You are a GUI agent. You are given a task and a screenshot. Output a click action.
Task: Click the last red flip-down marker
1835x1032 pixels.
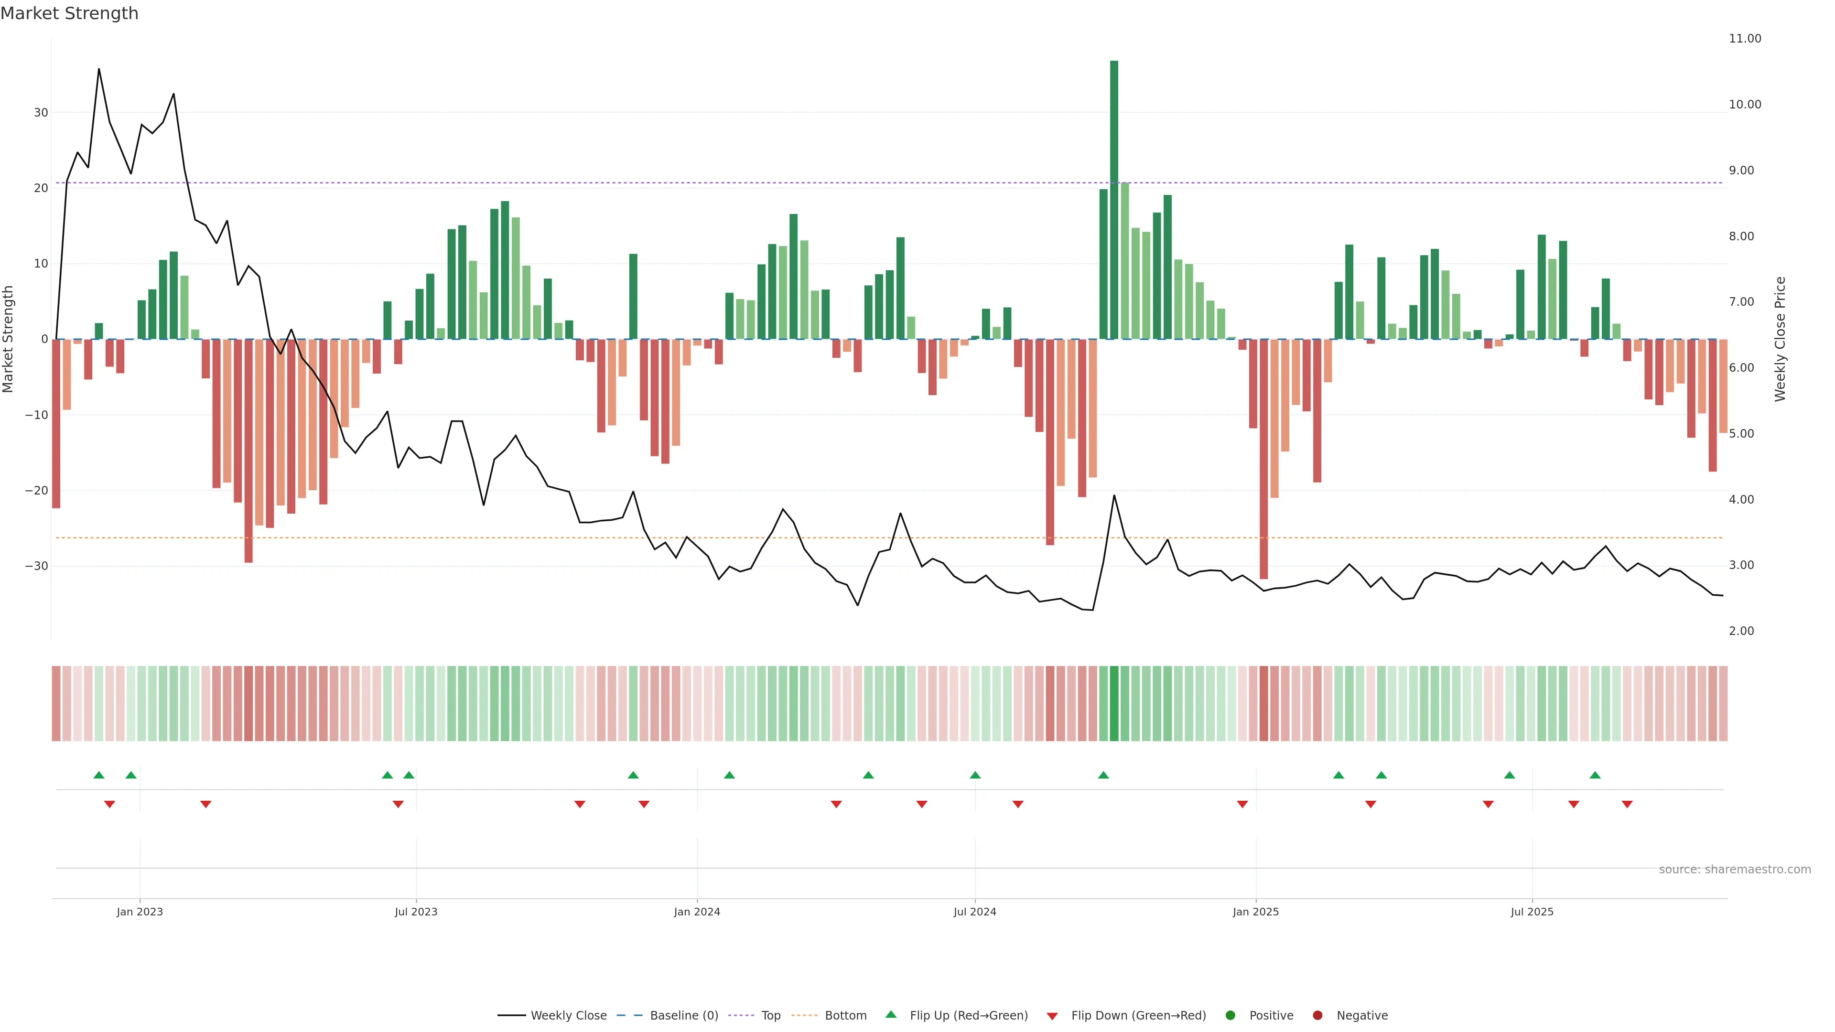coord(1627,804)
